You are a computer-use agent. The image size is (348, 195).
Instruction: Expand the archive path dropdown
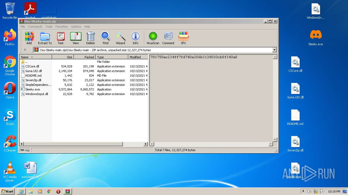click(x=274, y=50)
